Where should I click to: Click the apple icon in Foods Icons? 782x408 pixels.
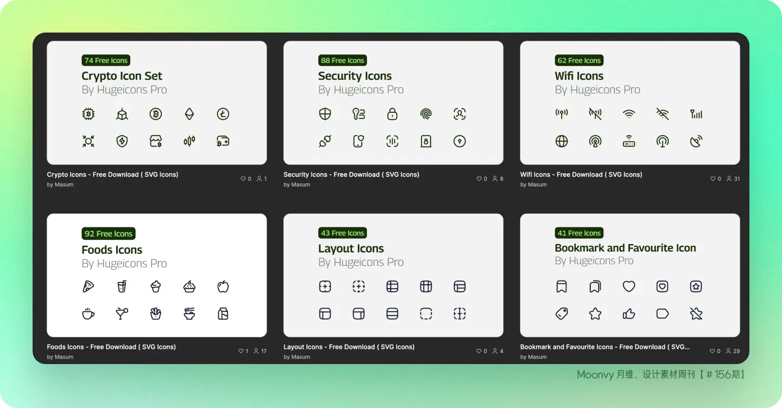pyautogui.click(x=223, y=286)
